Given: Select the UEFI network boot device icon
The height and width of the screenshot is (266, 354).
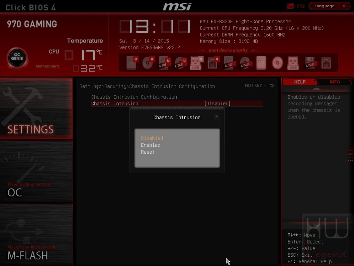Looking at the screenshot, I should pyautogui.click(x=213, y=63).
